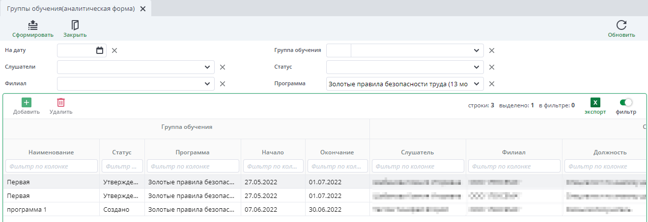The image size is (648, 222).
Task: Clear the Программа field with X
Action: (492, 84)
